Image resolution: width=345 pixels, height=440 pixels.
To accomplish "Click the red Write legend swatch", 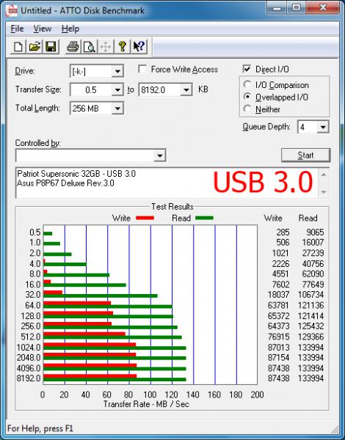I will [x=145, y=218].
